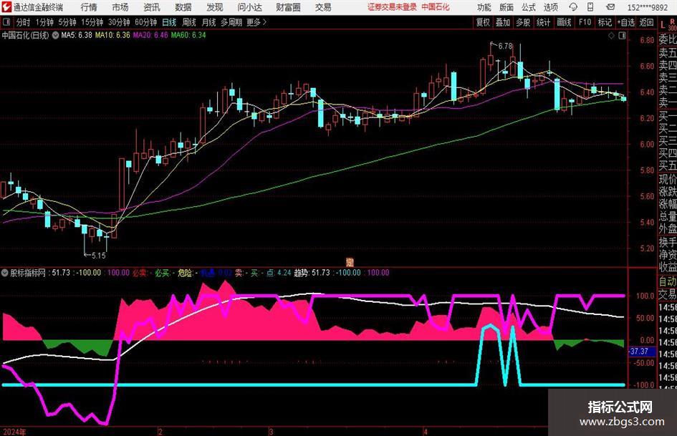Open the checkmark dropdown beside 股标指标网
677x436 pixels.
click(5, 273)
